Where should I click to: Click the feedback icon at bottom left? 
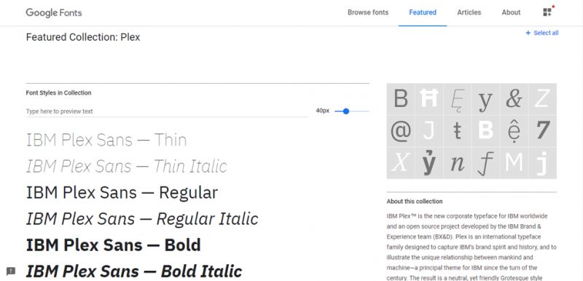point(11,271)
